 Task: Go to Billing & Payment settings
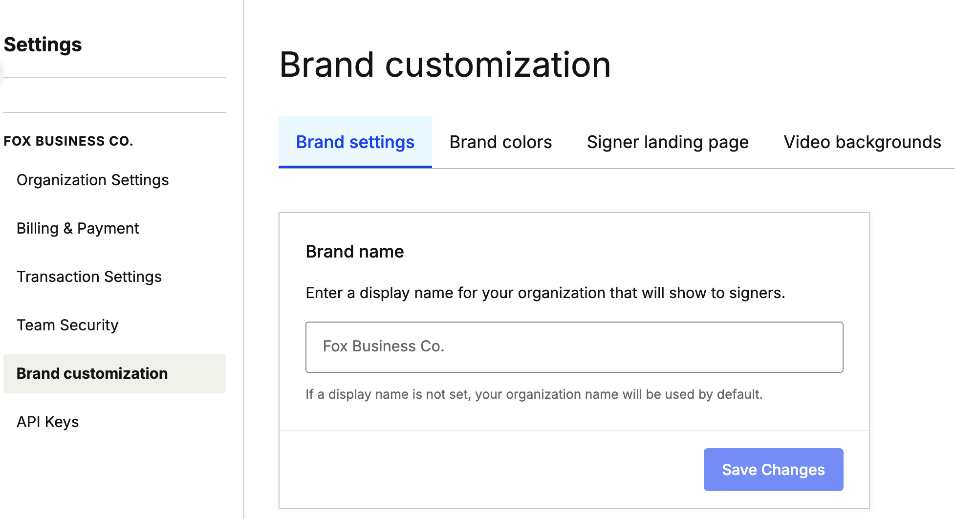[x=78, y=228]
